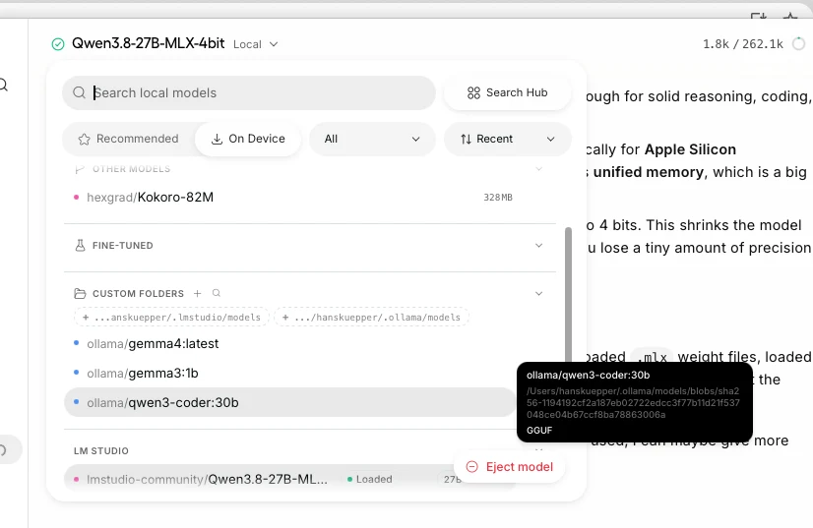This screenshot has height=528, width=813.
Task: Click the magnifier icon in search field
Action: point(79,92)
